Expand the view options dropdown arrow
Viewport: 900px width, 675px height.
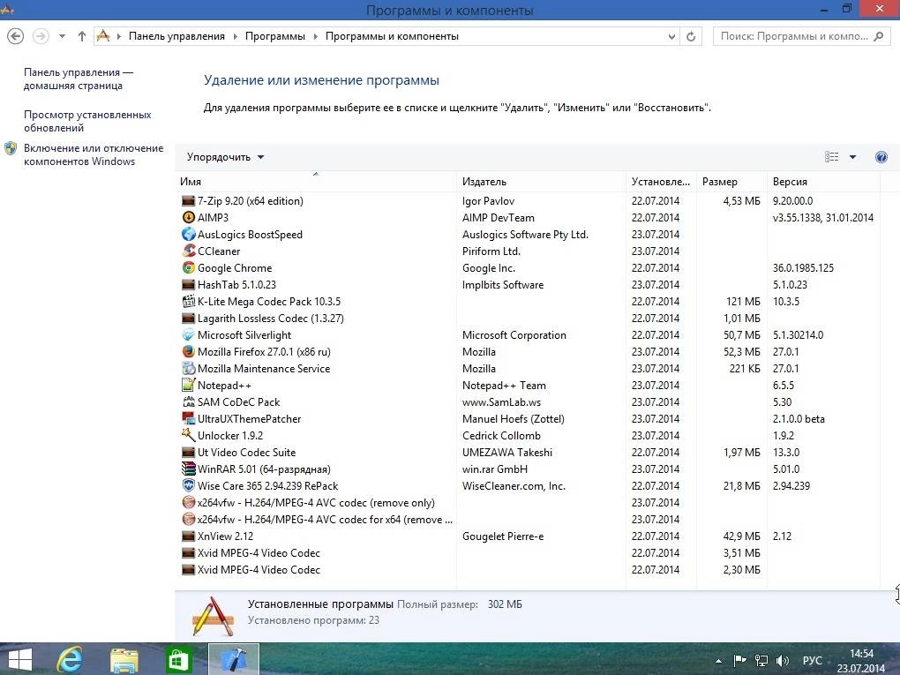pyautogui.click(x=853, y=157)
